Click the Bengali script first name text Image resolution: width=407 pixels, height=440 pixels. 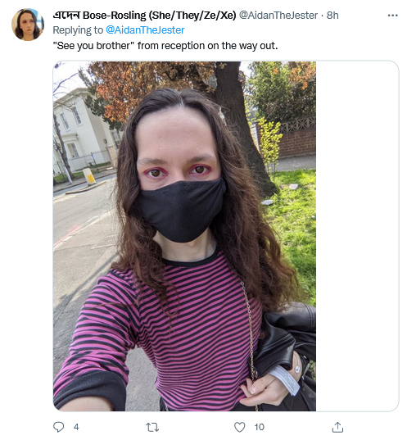pos(66,15)
